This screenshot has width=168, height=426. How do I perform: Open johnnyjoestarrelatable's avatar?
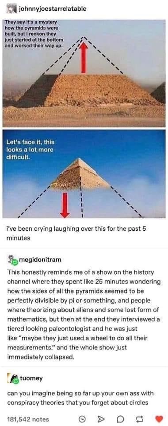[11, 9]
